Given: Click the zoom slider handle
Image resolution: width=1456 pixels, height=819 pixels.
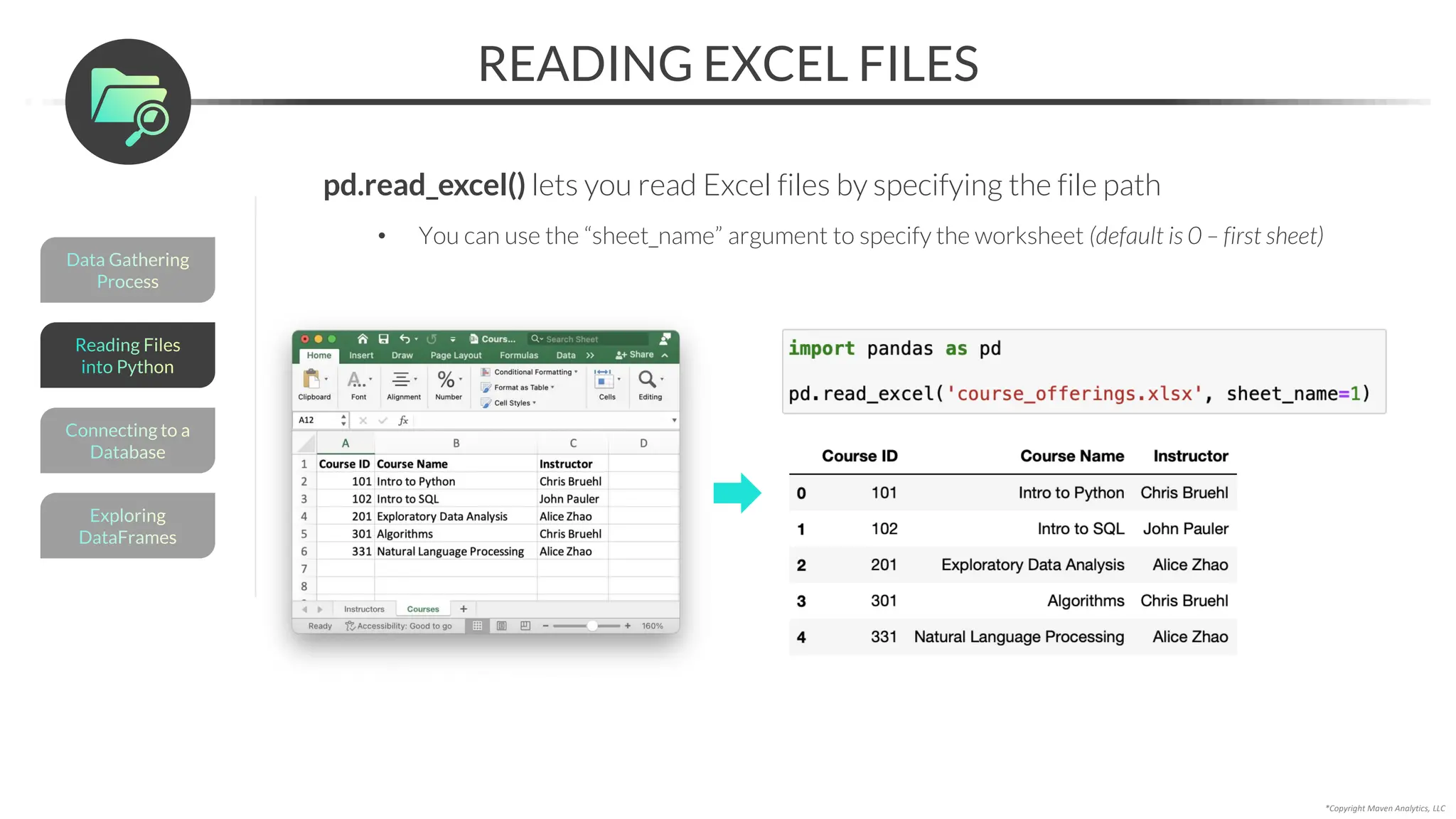Looking at the screenshot, I should pyautogui.click(x=592, y=626).
